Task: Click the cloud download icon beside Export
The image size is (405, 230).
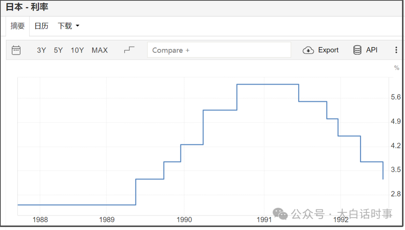Action: point(308,50)
